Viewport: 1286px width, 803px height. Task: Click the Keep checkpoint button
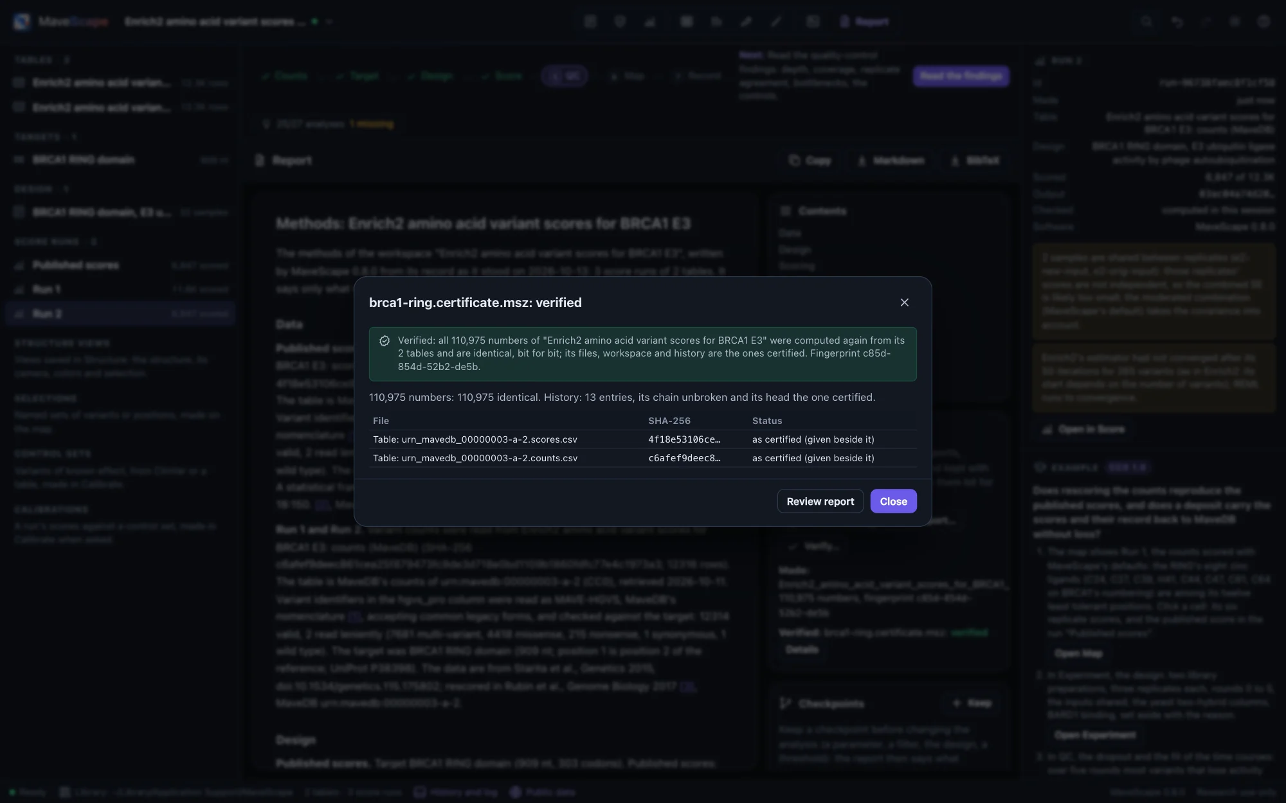click(x=972, y=703)
